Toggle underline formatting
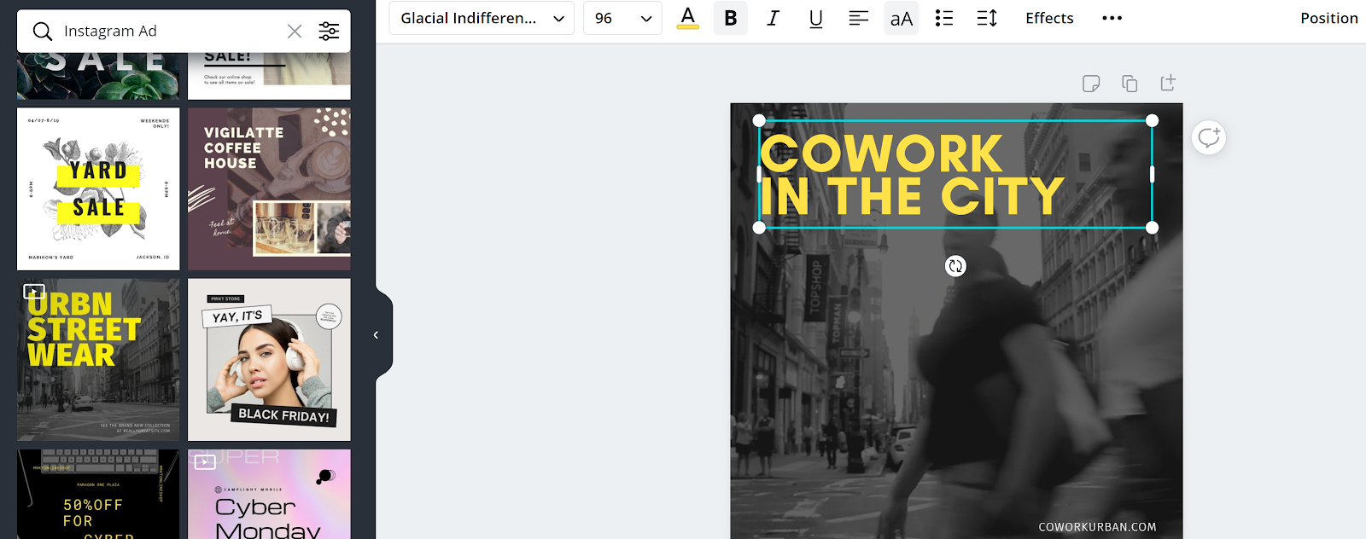The image size is (1366, 539). click(x=816, y=18)
